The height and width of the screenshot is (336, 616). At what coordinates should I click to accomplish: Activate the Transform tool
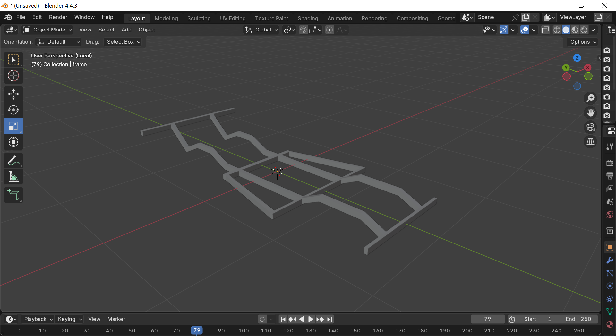pos(13,142)
